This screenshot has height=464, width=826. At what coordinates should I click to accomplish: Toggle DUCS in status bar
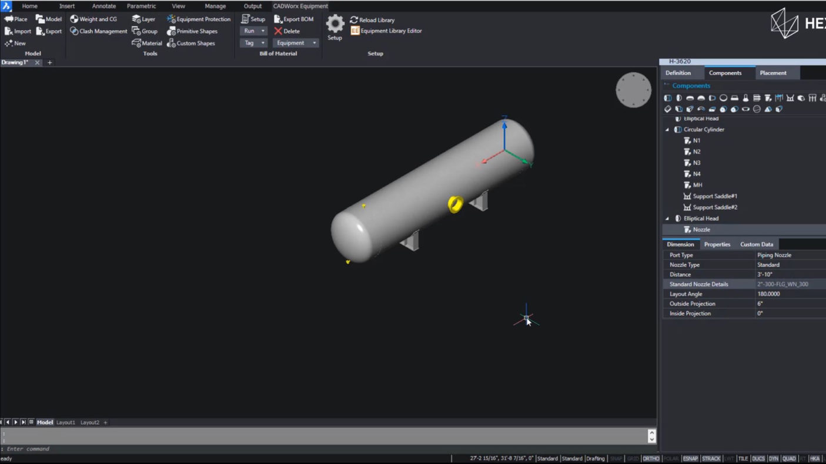click(x=758, y=459)
